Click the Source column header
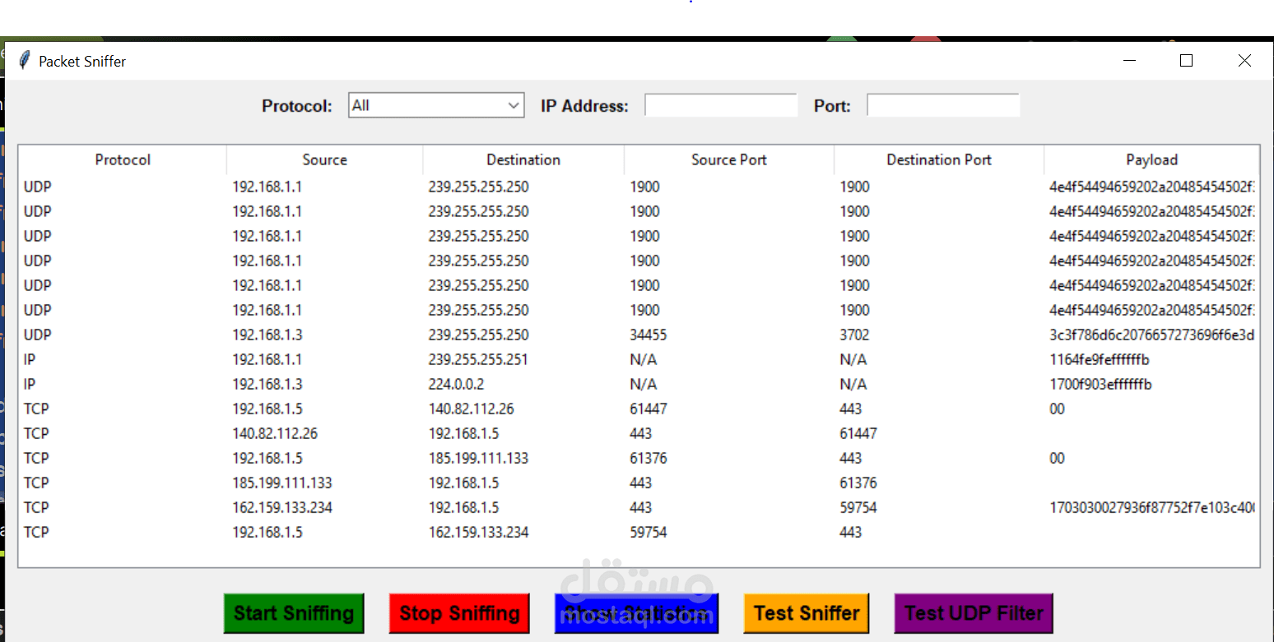 [324, 159]
